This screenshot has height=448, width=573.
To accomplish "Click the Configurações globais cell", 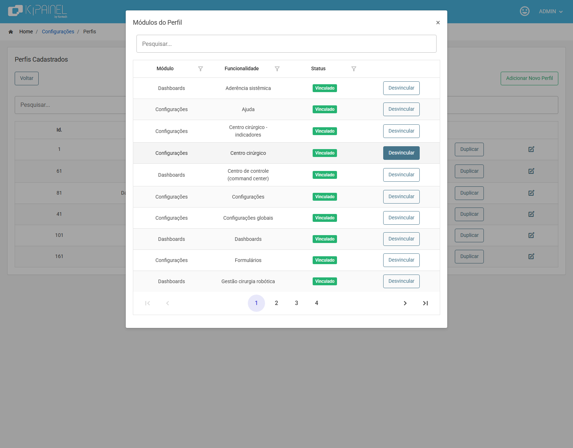I will [248, 218].
